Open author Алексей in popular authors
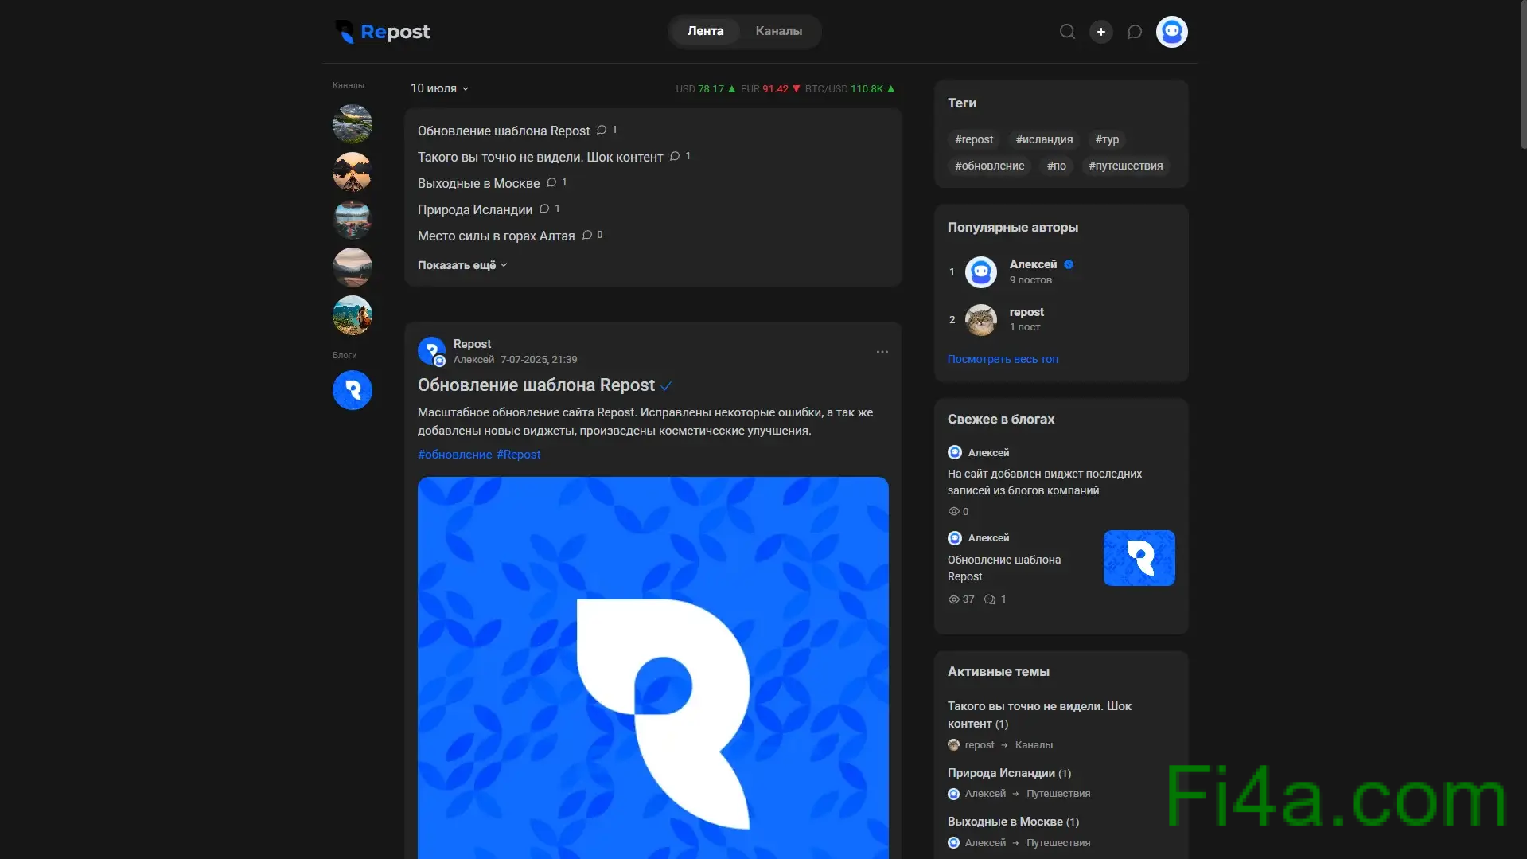Image resolution: width=1527 pixels, height=859 pixels. [x=1033, y=264]
